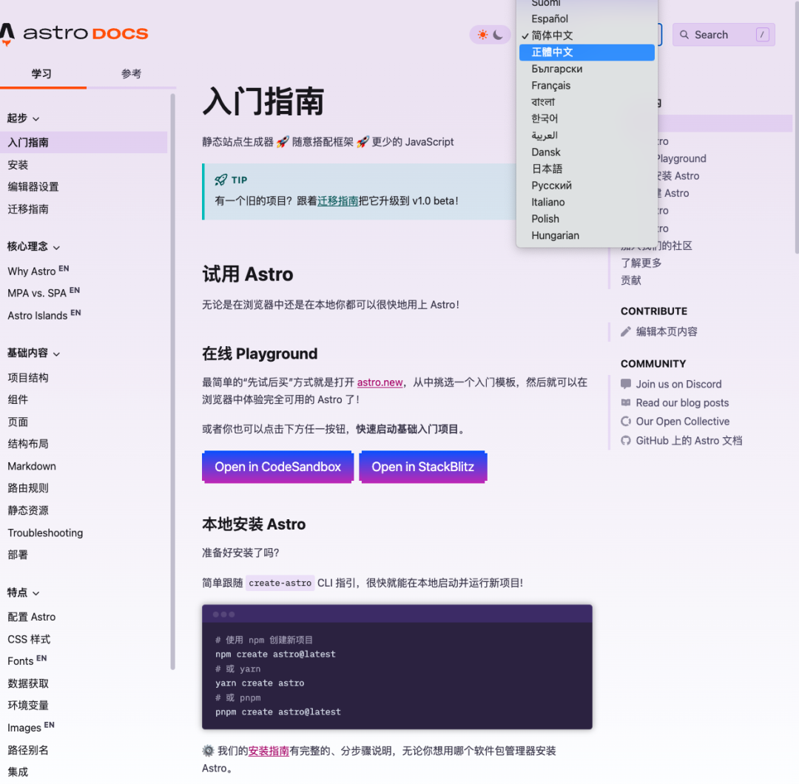Click the sidebar vertical scrollbar
Viewport: 799px width, 784px height.
click(x=172, y=382)
